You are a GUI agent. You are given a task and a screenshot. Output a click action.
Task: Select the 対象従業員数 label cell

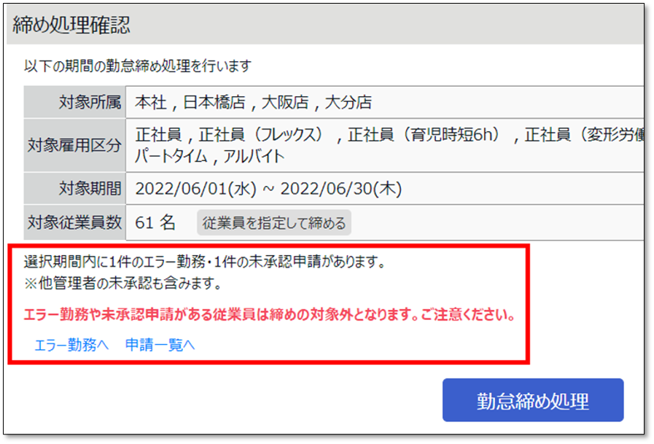tap(74, 222)
